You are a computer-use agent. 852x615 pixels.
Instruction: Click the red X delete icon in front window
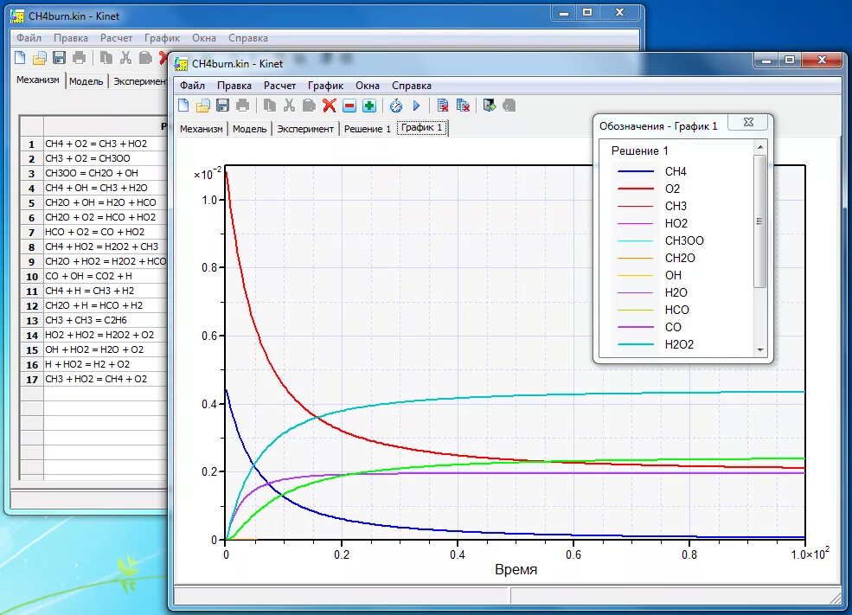point(330,106)
